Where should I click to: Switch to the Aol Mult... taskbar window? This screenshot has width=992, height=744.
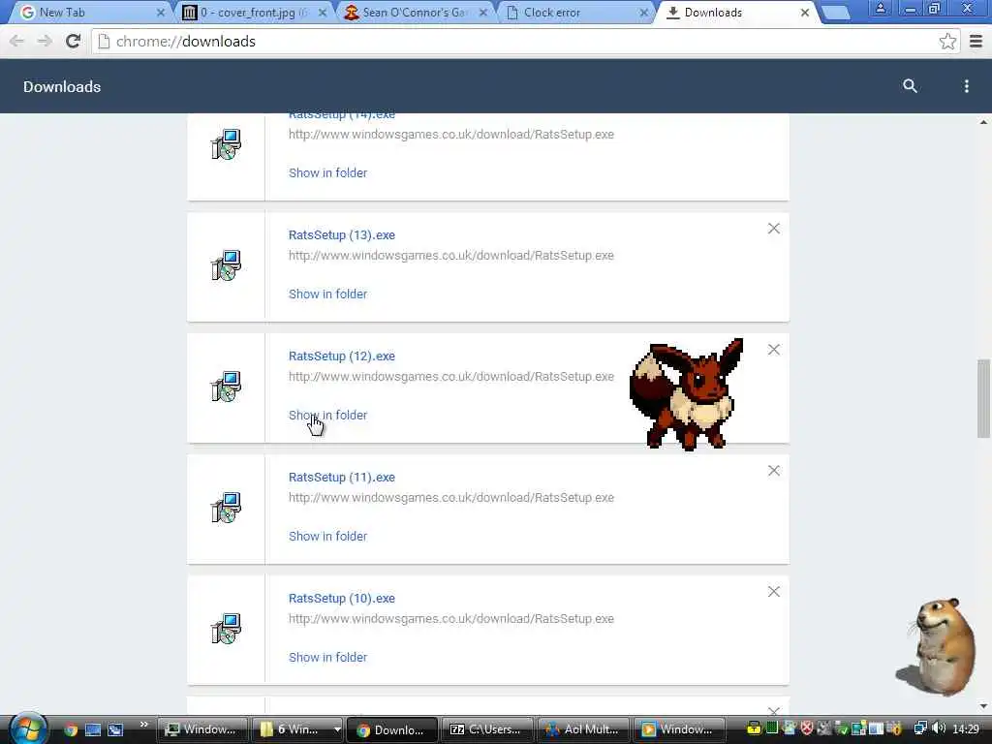582,729
